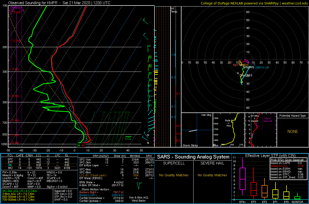Click the 'Potential Hazard Type' heading
Screen dimensions: 309x204
(293, 116)
